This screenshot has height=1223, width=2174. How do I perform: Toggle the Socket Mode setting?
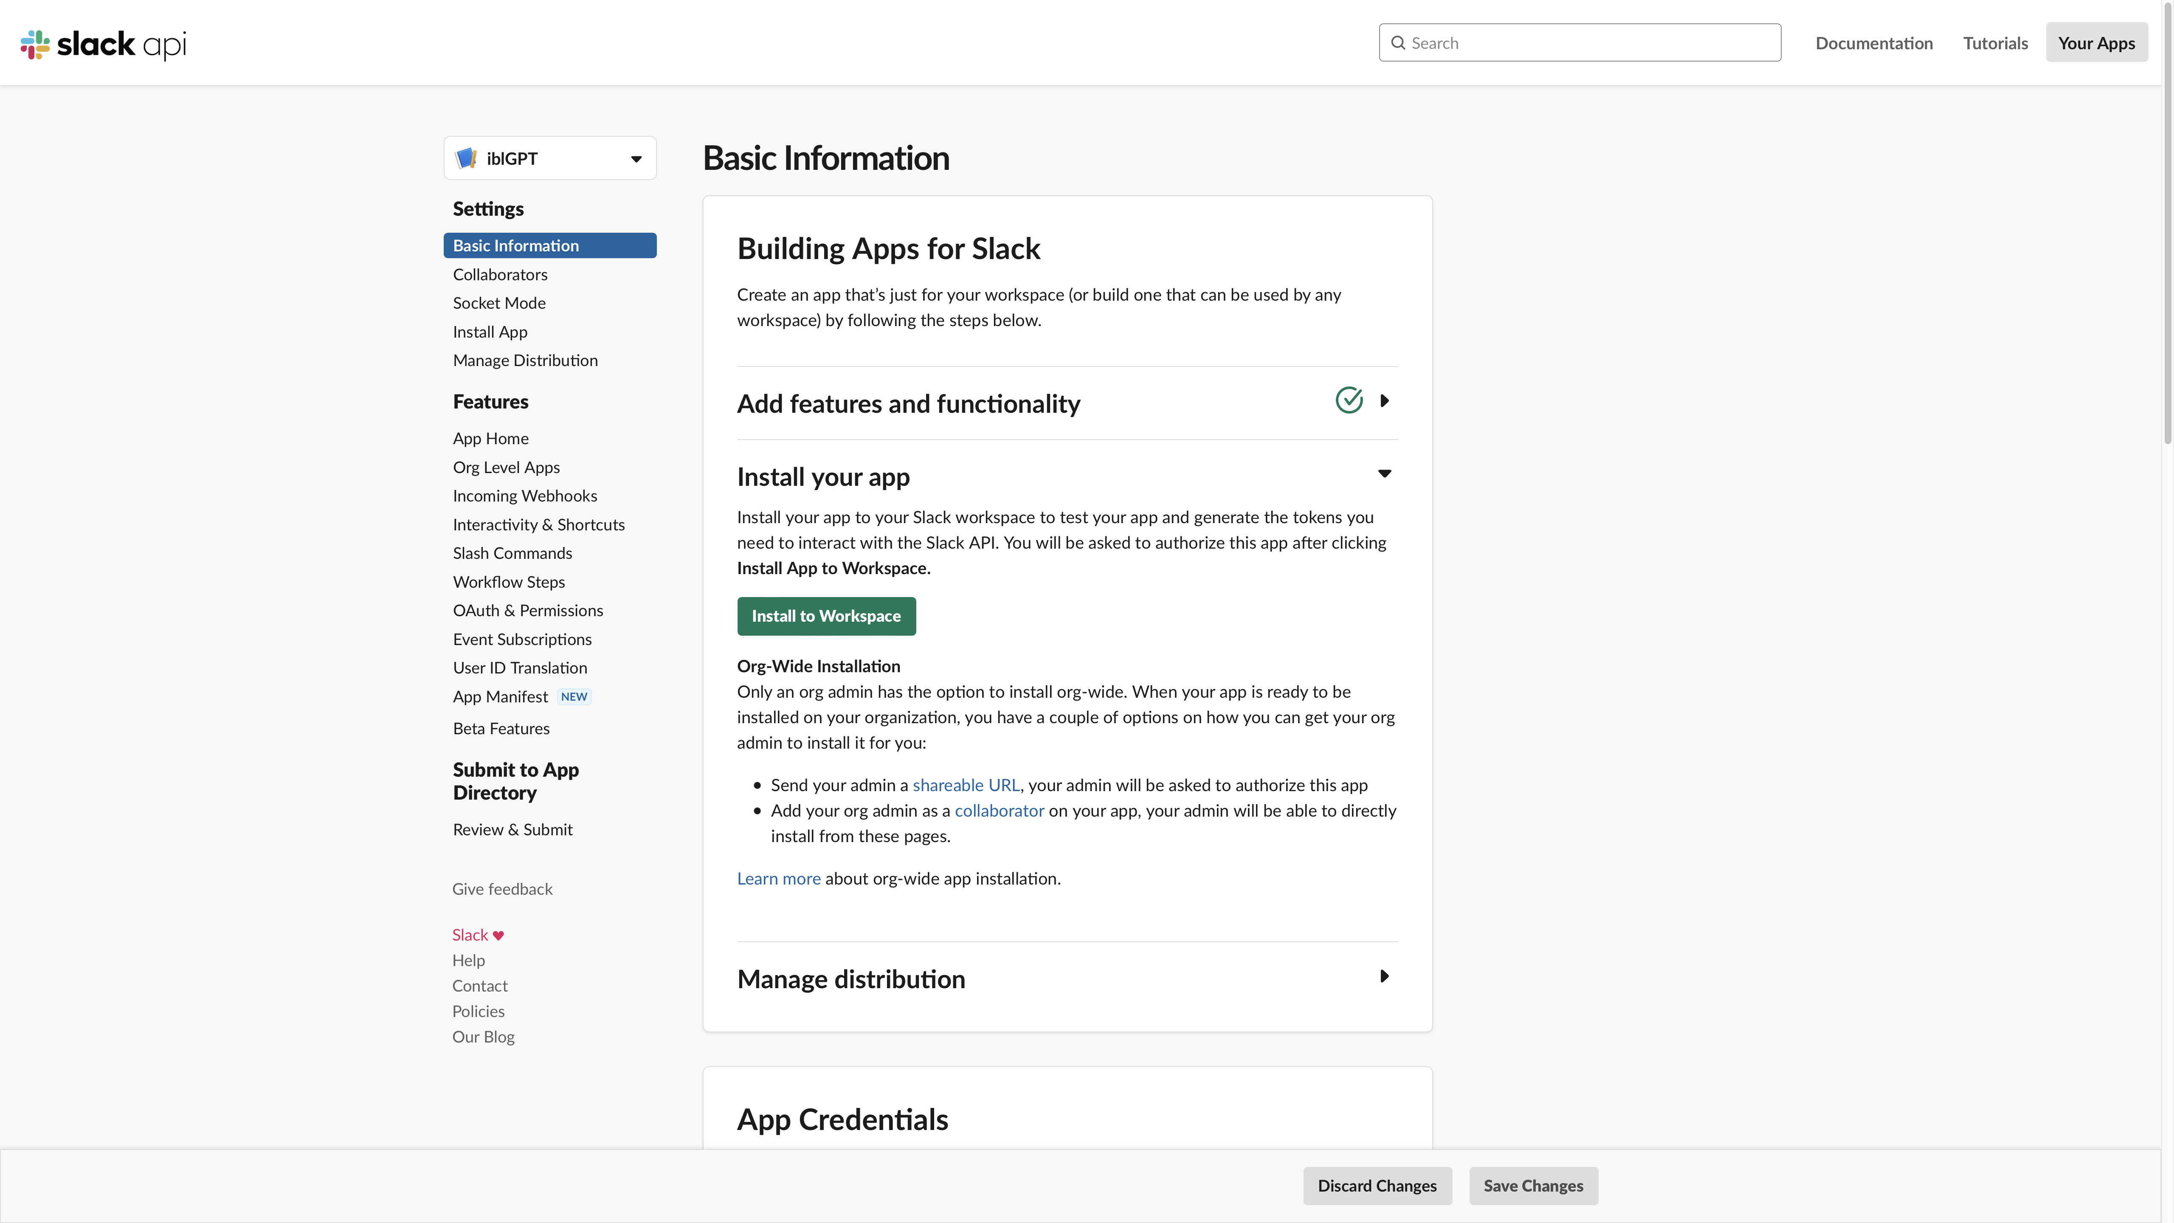[499, 302]
